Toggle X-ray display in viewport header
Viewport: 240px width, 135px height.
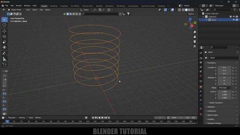[x=179, y=10]
